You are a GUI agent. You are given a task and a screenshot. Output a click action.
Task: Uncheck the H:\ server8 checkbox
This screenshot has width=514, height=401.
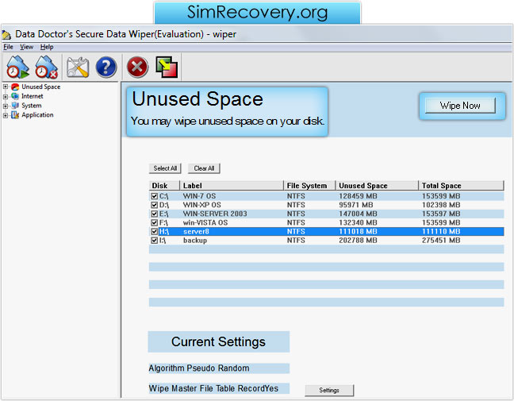155,232
